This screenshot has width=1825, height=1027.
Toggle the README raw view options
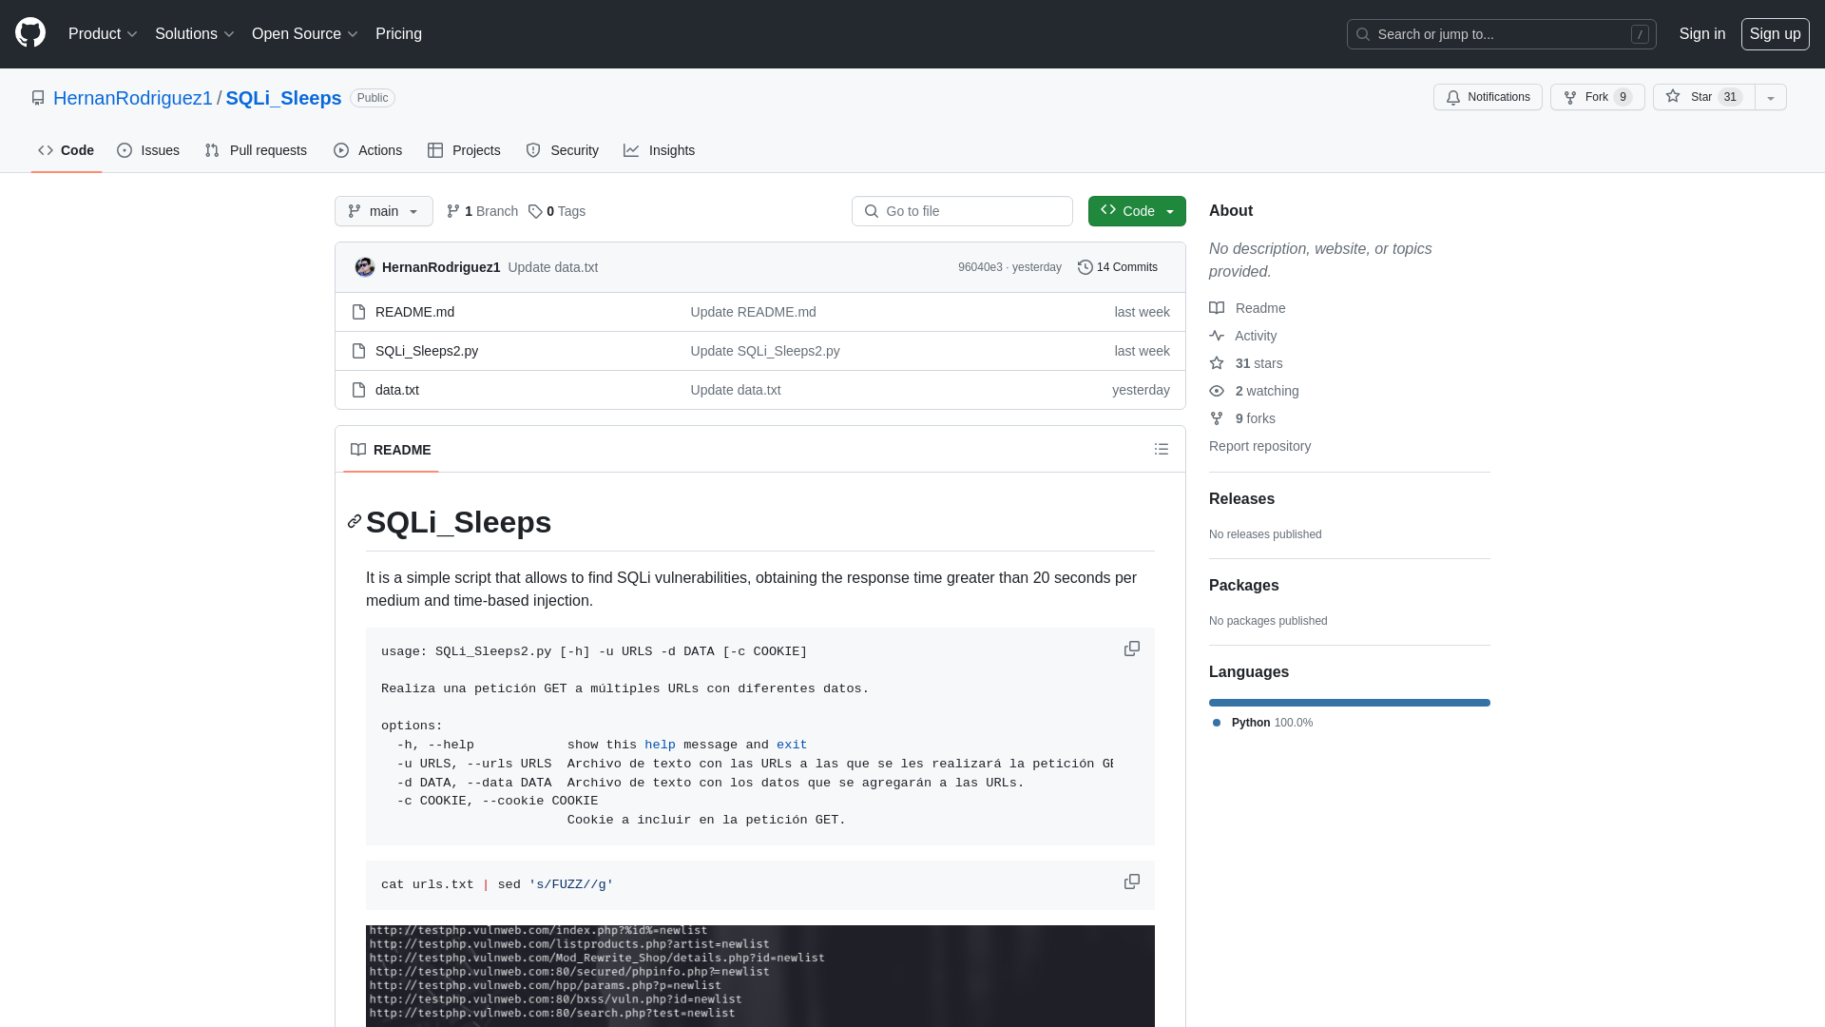pyautogui.click(x=1162, y=449)
